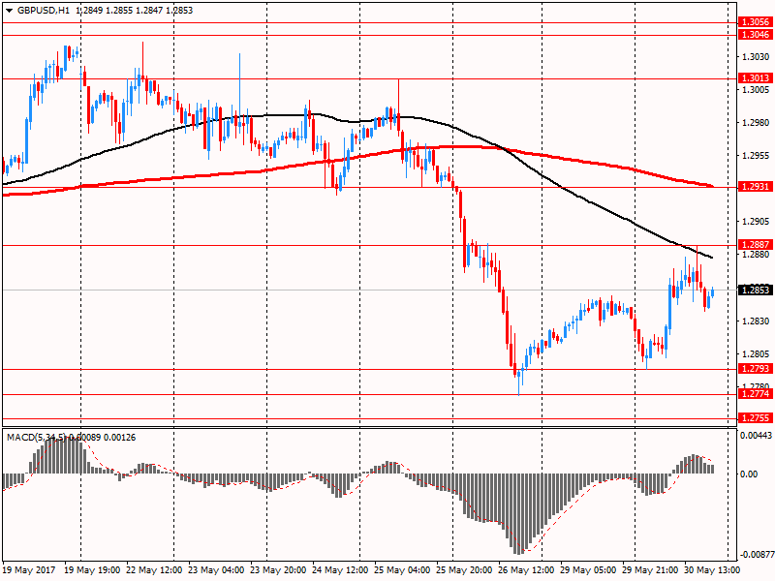Click the 1.2793 red price level label
The height and width of the screenshot is (581, 775).
[x=756, y=369]
